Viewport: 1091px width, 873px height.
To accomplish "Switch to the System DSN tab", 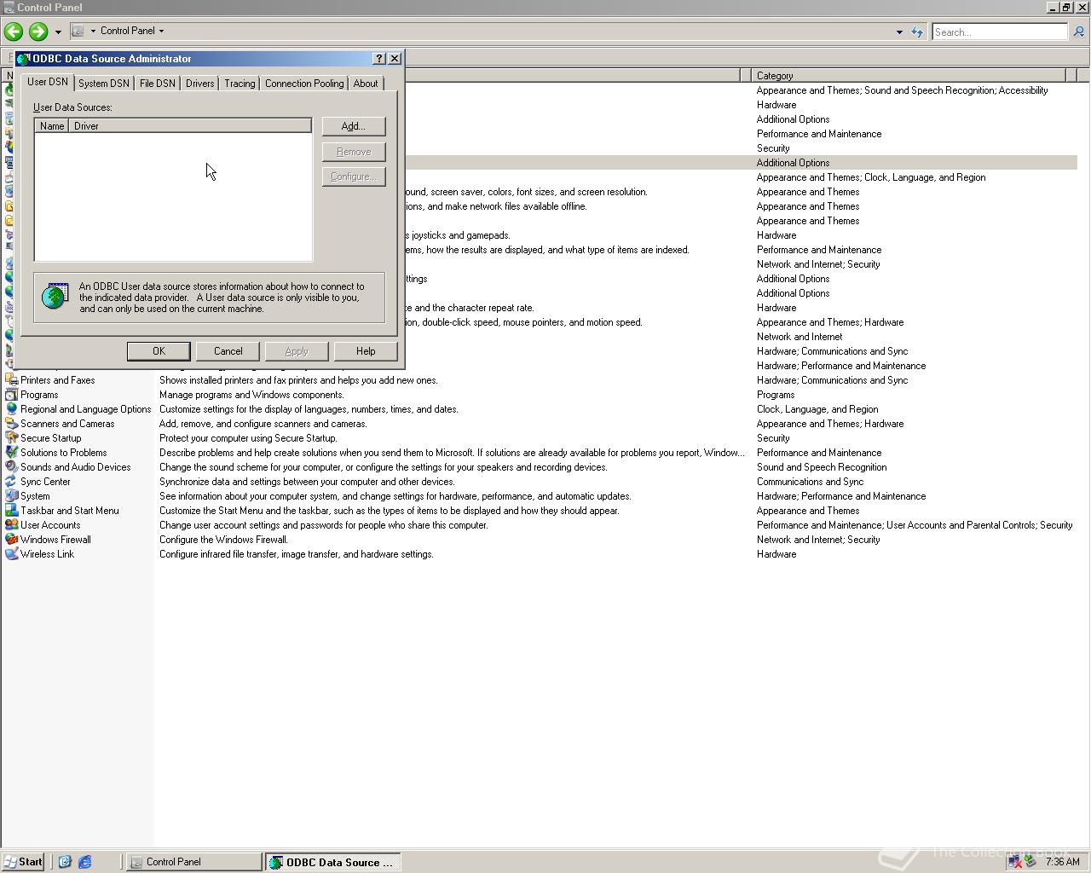I will (x=104, y=84).
